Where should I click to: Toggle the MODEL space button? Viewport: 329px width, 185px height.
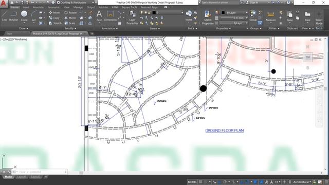pos(192,182)
